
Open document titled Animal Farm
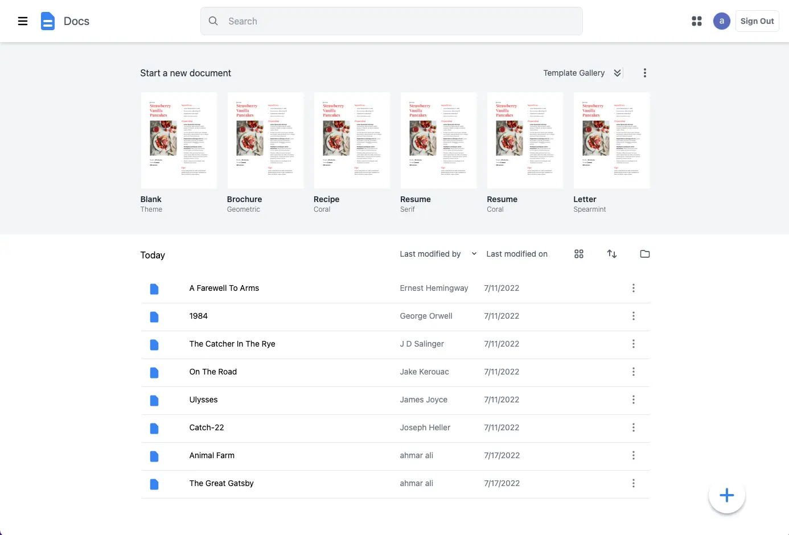(x=212, y=455)
